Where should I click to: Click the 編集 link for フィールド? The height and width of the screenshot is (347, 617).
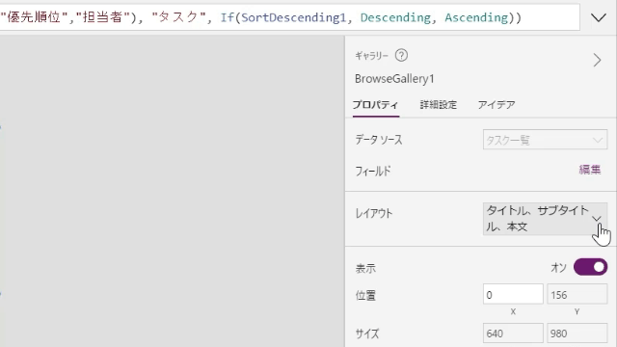click(590, 170)
